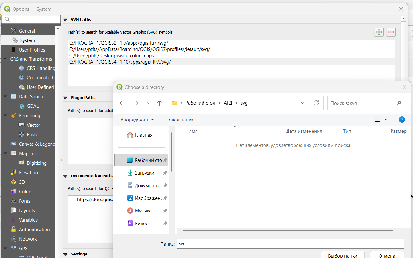The height and width of the screenshot is (258, 413).
Task: Open the Упорядочить menu
Action: [137, 120]
